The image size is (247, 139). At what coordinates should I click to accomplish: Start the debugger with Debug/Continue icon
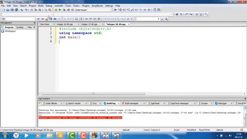115,10
